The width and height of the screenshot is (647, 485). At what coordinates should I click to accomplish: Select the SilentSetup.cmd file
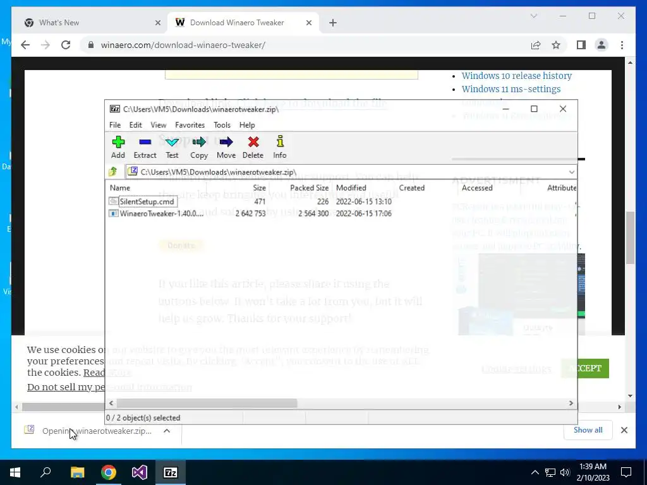click(x=147, y=201)
